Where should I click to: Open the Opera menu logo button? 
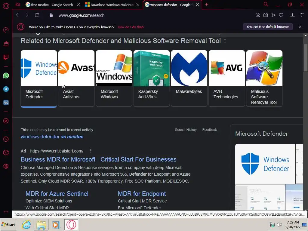coord(6,6)
